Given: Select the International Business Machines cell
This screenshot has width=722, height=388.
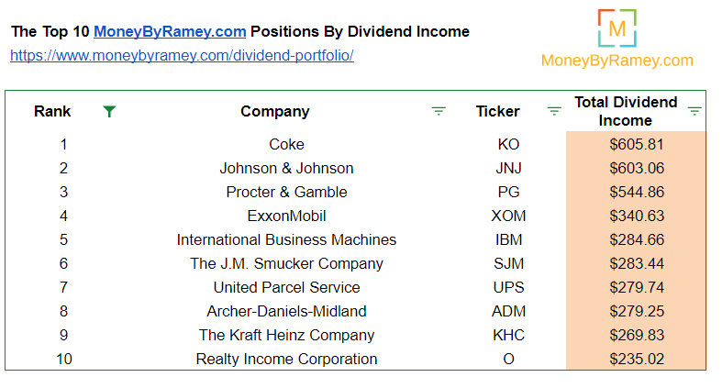Looking at the screenshot, I should point(286,239).
